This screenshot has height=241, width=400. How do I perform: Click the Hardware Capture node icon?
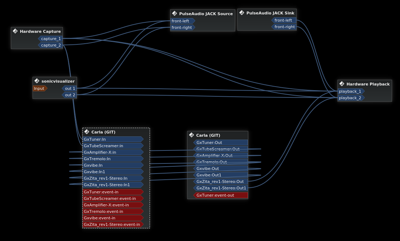tap(15, 31)
